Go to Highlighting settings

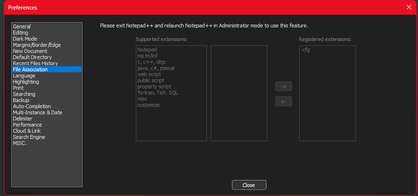pos(47,82)
